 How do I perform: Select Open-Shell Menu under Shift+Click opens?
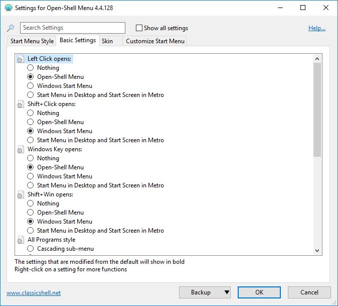pos(31,122)
